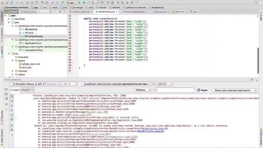Switch to the Persona.java tab
Image resolution: width=263 pixels, height=148 pixels.
160,12
